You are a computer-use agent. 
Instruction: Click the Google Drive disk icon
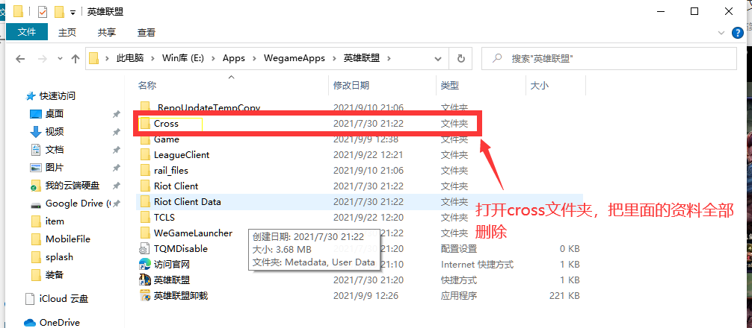(36, 204)
